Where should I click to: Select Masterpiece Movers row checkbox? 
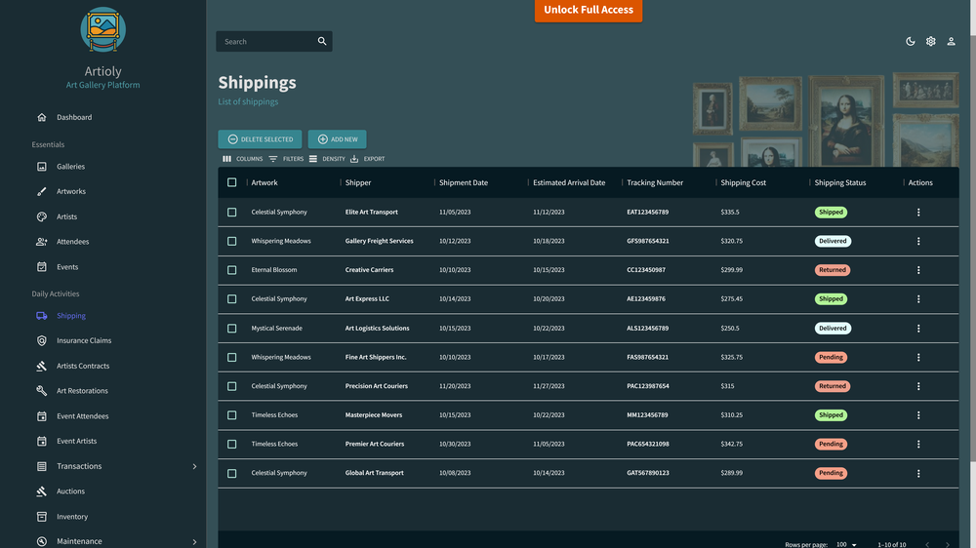[231, 414]
